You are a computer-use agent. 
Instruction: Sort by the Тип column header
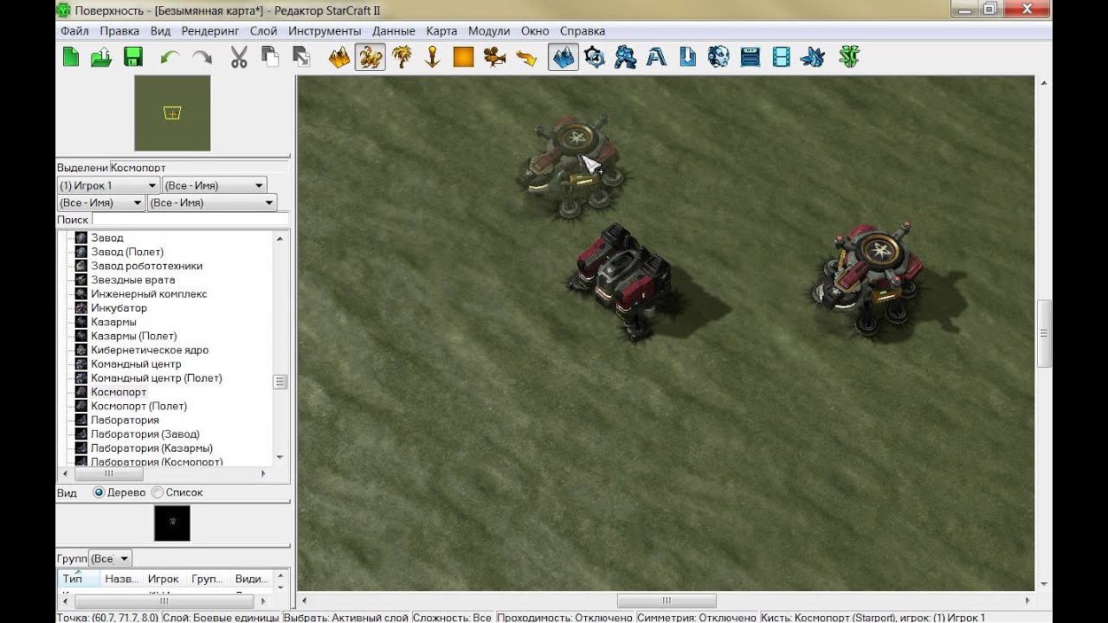77,579
